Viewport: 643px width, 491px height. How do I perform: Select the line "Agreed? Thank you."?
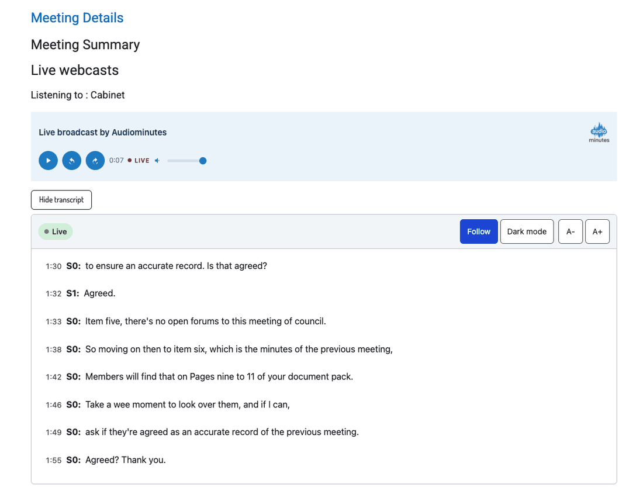126,460
